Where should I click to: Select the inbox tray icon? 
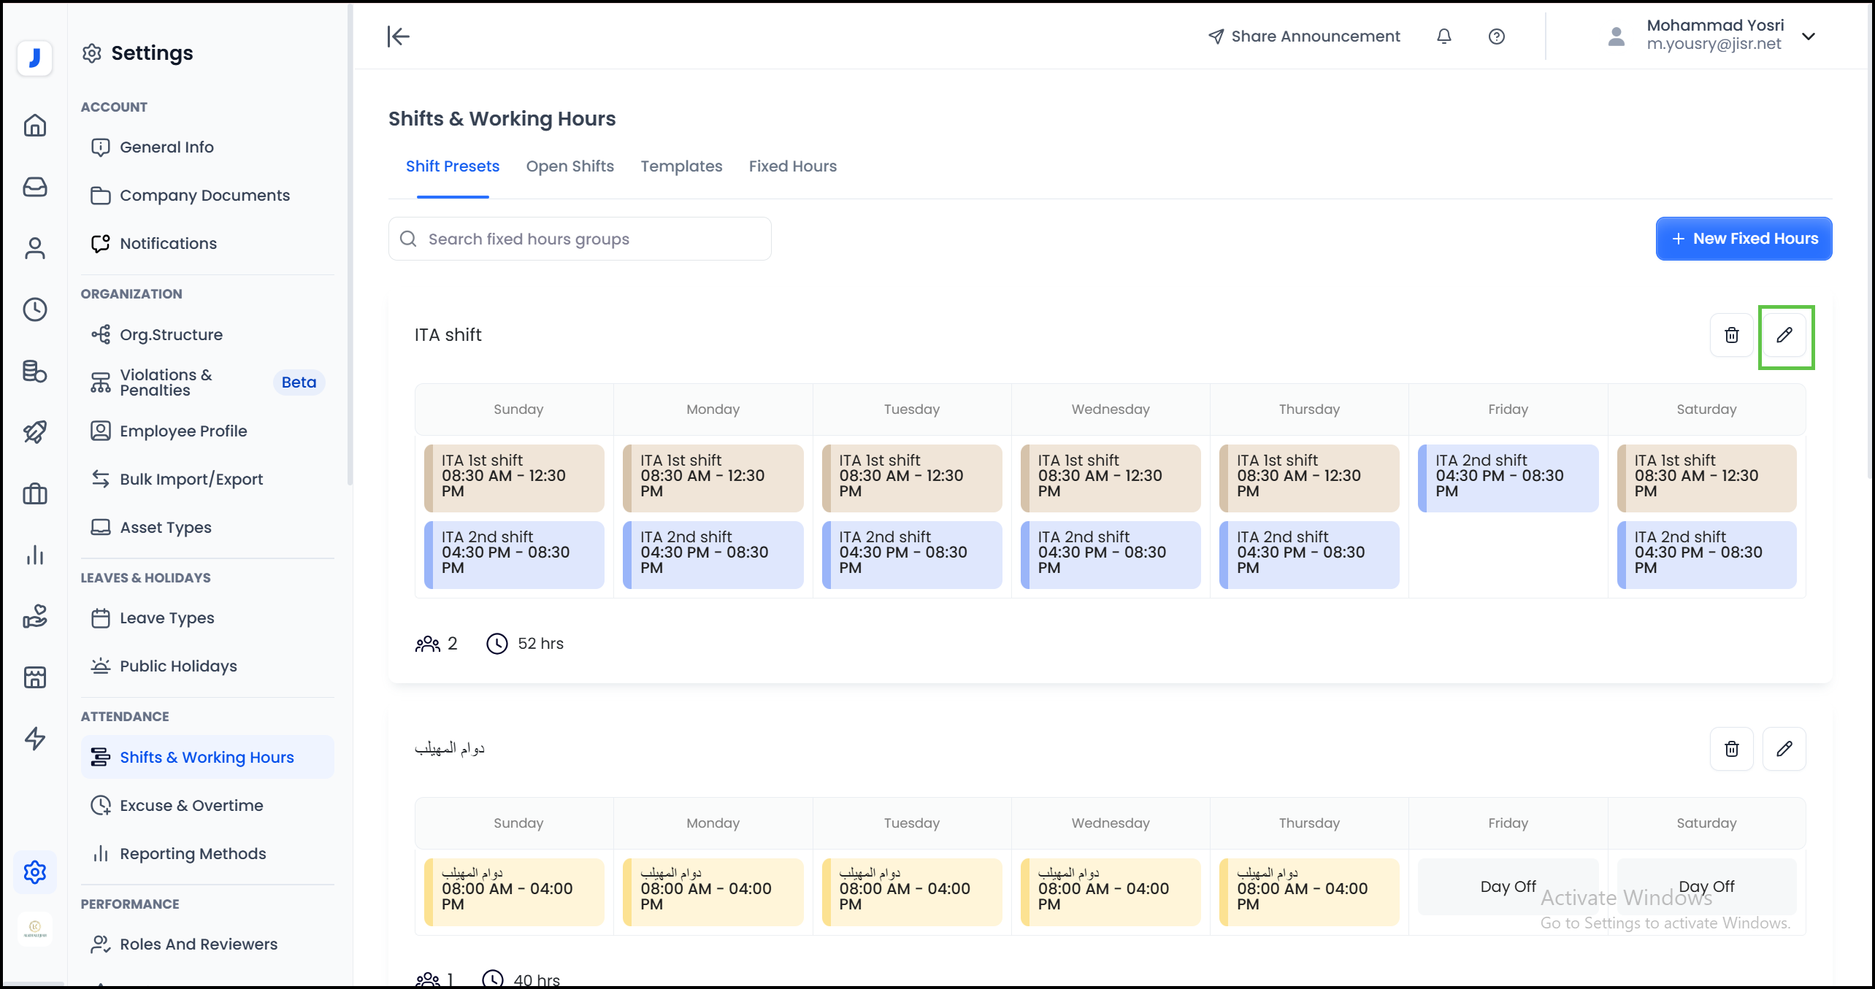point(34,187)
